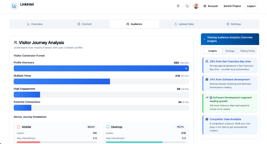Open the San Francisco Bay Area insight
The height and width of the screenshot is (144, 267).
click(x=230, y=61)
